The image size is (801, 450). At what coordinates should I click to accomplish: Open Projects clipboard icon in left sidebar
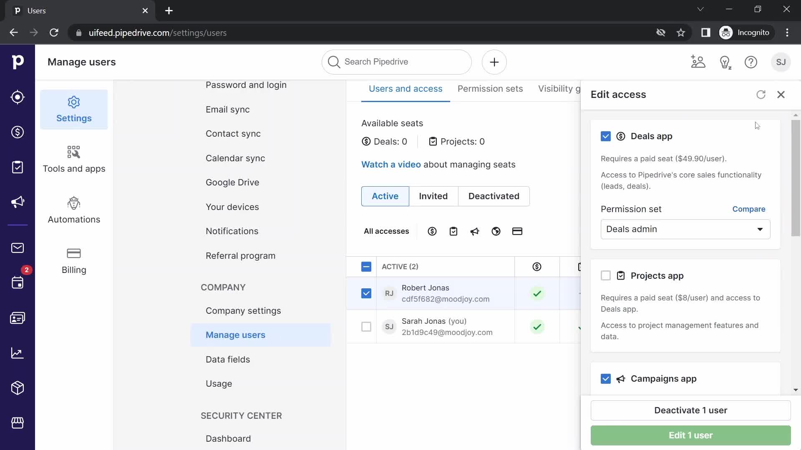pyautogui.click(x=18, y=167)
